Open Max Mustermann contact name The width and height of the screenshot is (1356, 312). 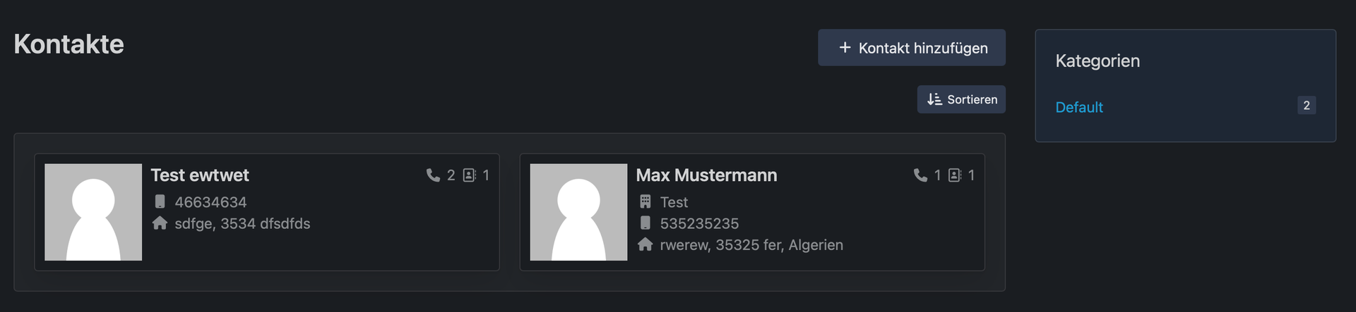[x=706, y=175]
